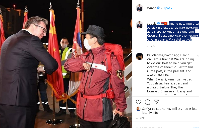Viewport: 199px width, 128px height.
Task: View the list of 29,456 likes
Action: coord(150,113)
